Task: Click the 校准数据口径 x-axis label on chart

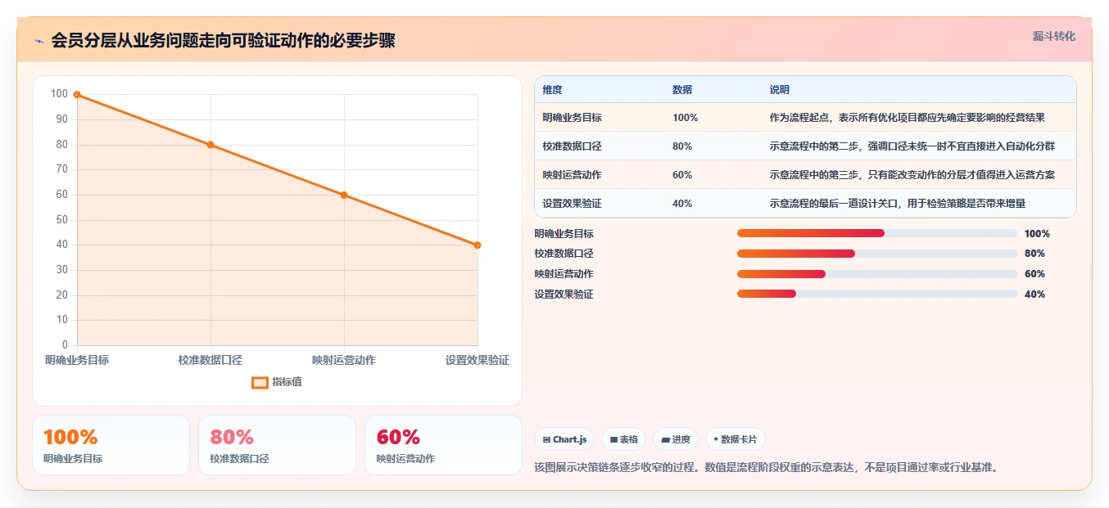Action: pos(210,360)
